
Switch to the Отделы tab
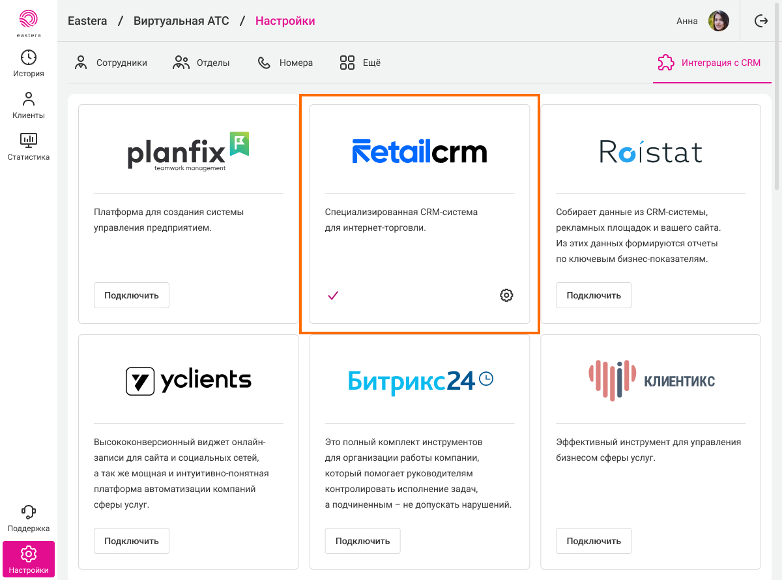point(201,63)
